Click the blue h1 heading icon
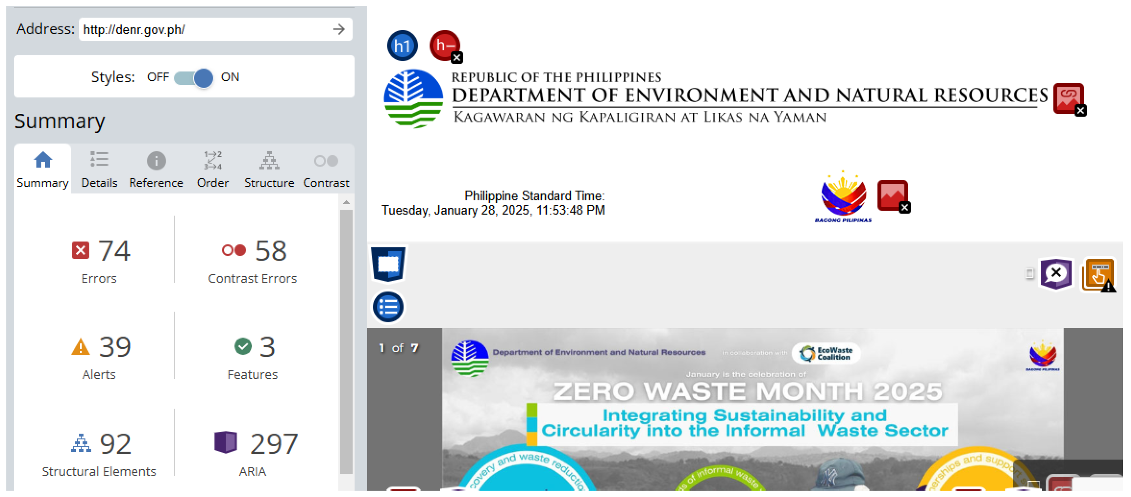 point(402,46)
